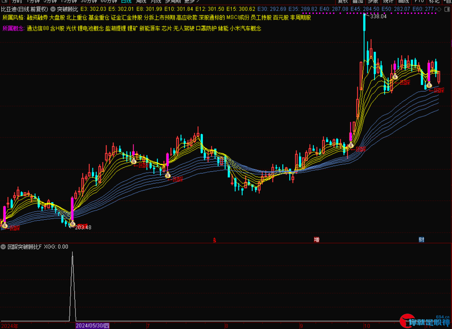Switch to the 月线 period tab
The height and width of the screenshot is (329, 452).
pyautogui.click(x=156, y=1)
